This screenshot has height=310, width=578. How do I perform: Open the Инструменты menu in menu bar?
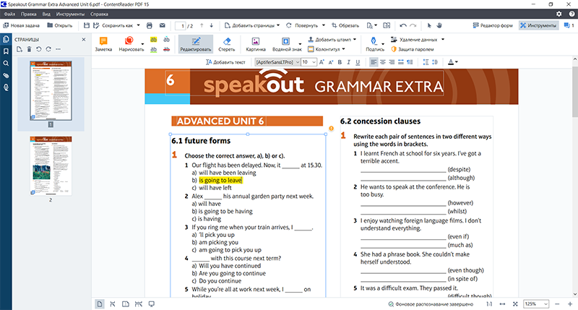click(x=70, y=14)
